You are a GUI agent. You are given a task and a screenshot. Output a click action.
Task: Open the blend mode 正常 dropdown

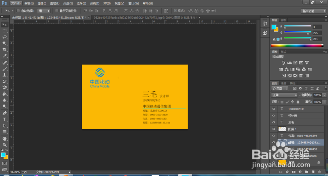point(284,95)
